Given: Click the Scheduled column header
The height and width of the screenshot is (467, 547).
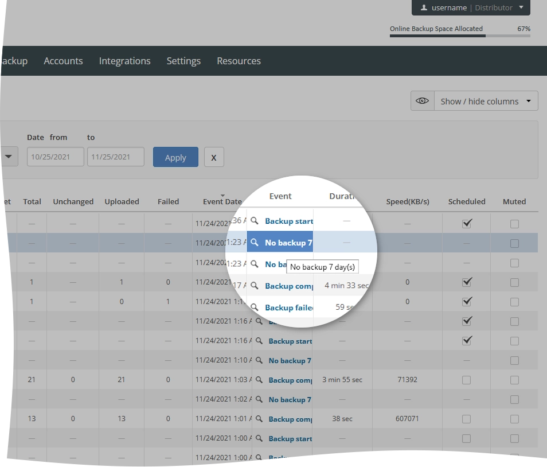Looking at the screenshot, I should (467, 201).
